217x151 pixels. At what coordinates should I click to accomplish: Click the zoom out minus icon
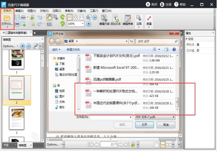click(x=95, y=17)
